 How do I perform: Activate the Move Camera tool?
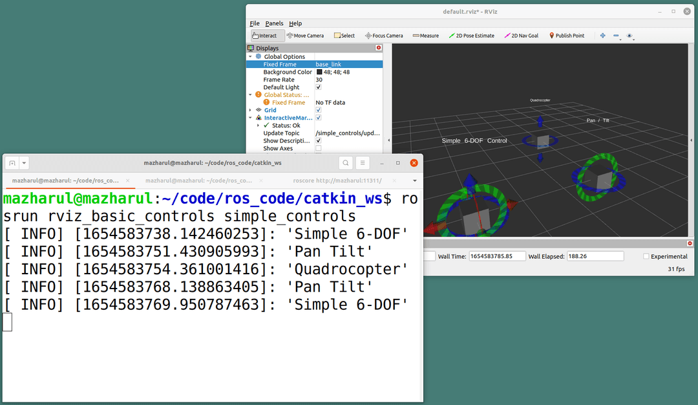coord(305,36)
